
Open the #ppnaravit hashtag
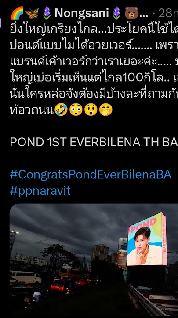(40, 191)
